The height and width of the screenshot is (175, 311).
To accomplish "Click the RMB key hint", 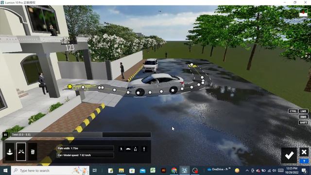I will (303, 117).
